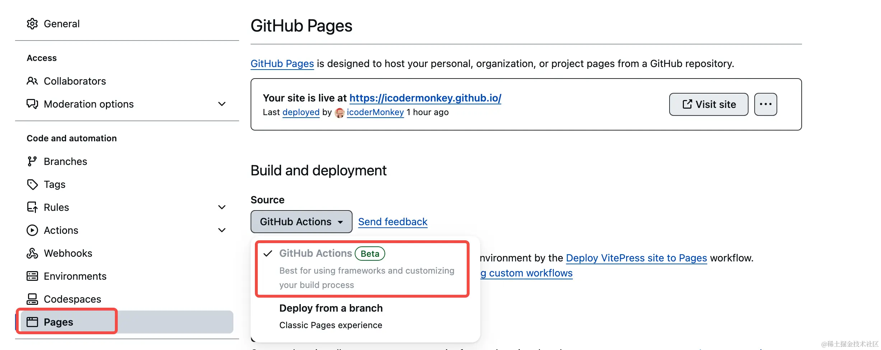Open the icodermonkey.github.io site URL
The image size is (881, 350).
tap(425, 98)
